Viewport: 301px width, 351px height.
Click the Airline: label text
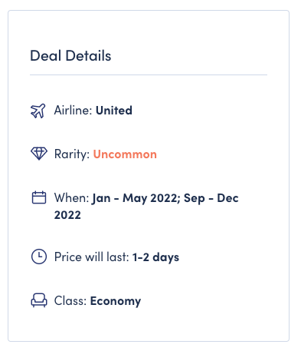pyautogui.click(x=73, y=111)
